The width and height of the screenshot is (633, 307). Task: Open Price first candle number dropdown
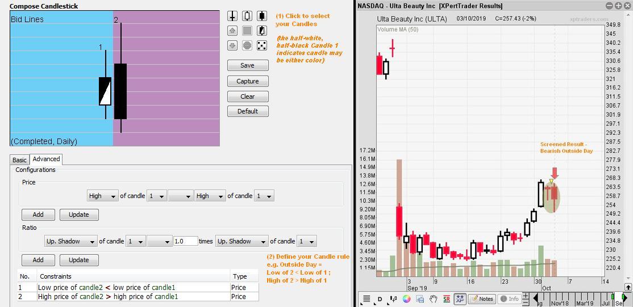pos(157,196)
